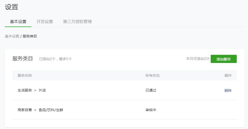This screenshot has width=248, height=129.
Task: Click the 食品/饮料/生鲜 subcategory text
Action: (x=51, y=110)
